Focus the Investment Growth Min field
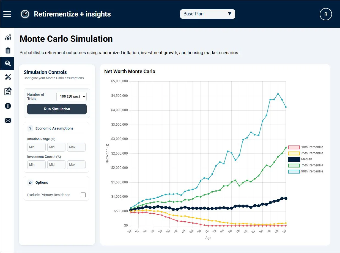 pos(36,165)
